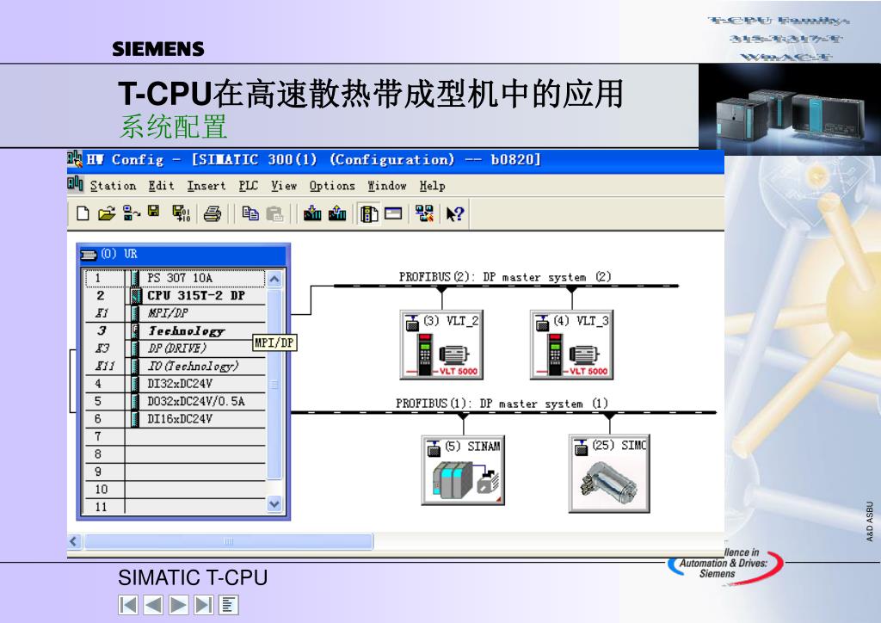Click rack scrollbar down arrow
The width and height of the screenshot is (881, 623).
(x=274, y=504)
